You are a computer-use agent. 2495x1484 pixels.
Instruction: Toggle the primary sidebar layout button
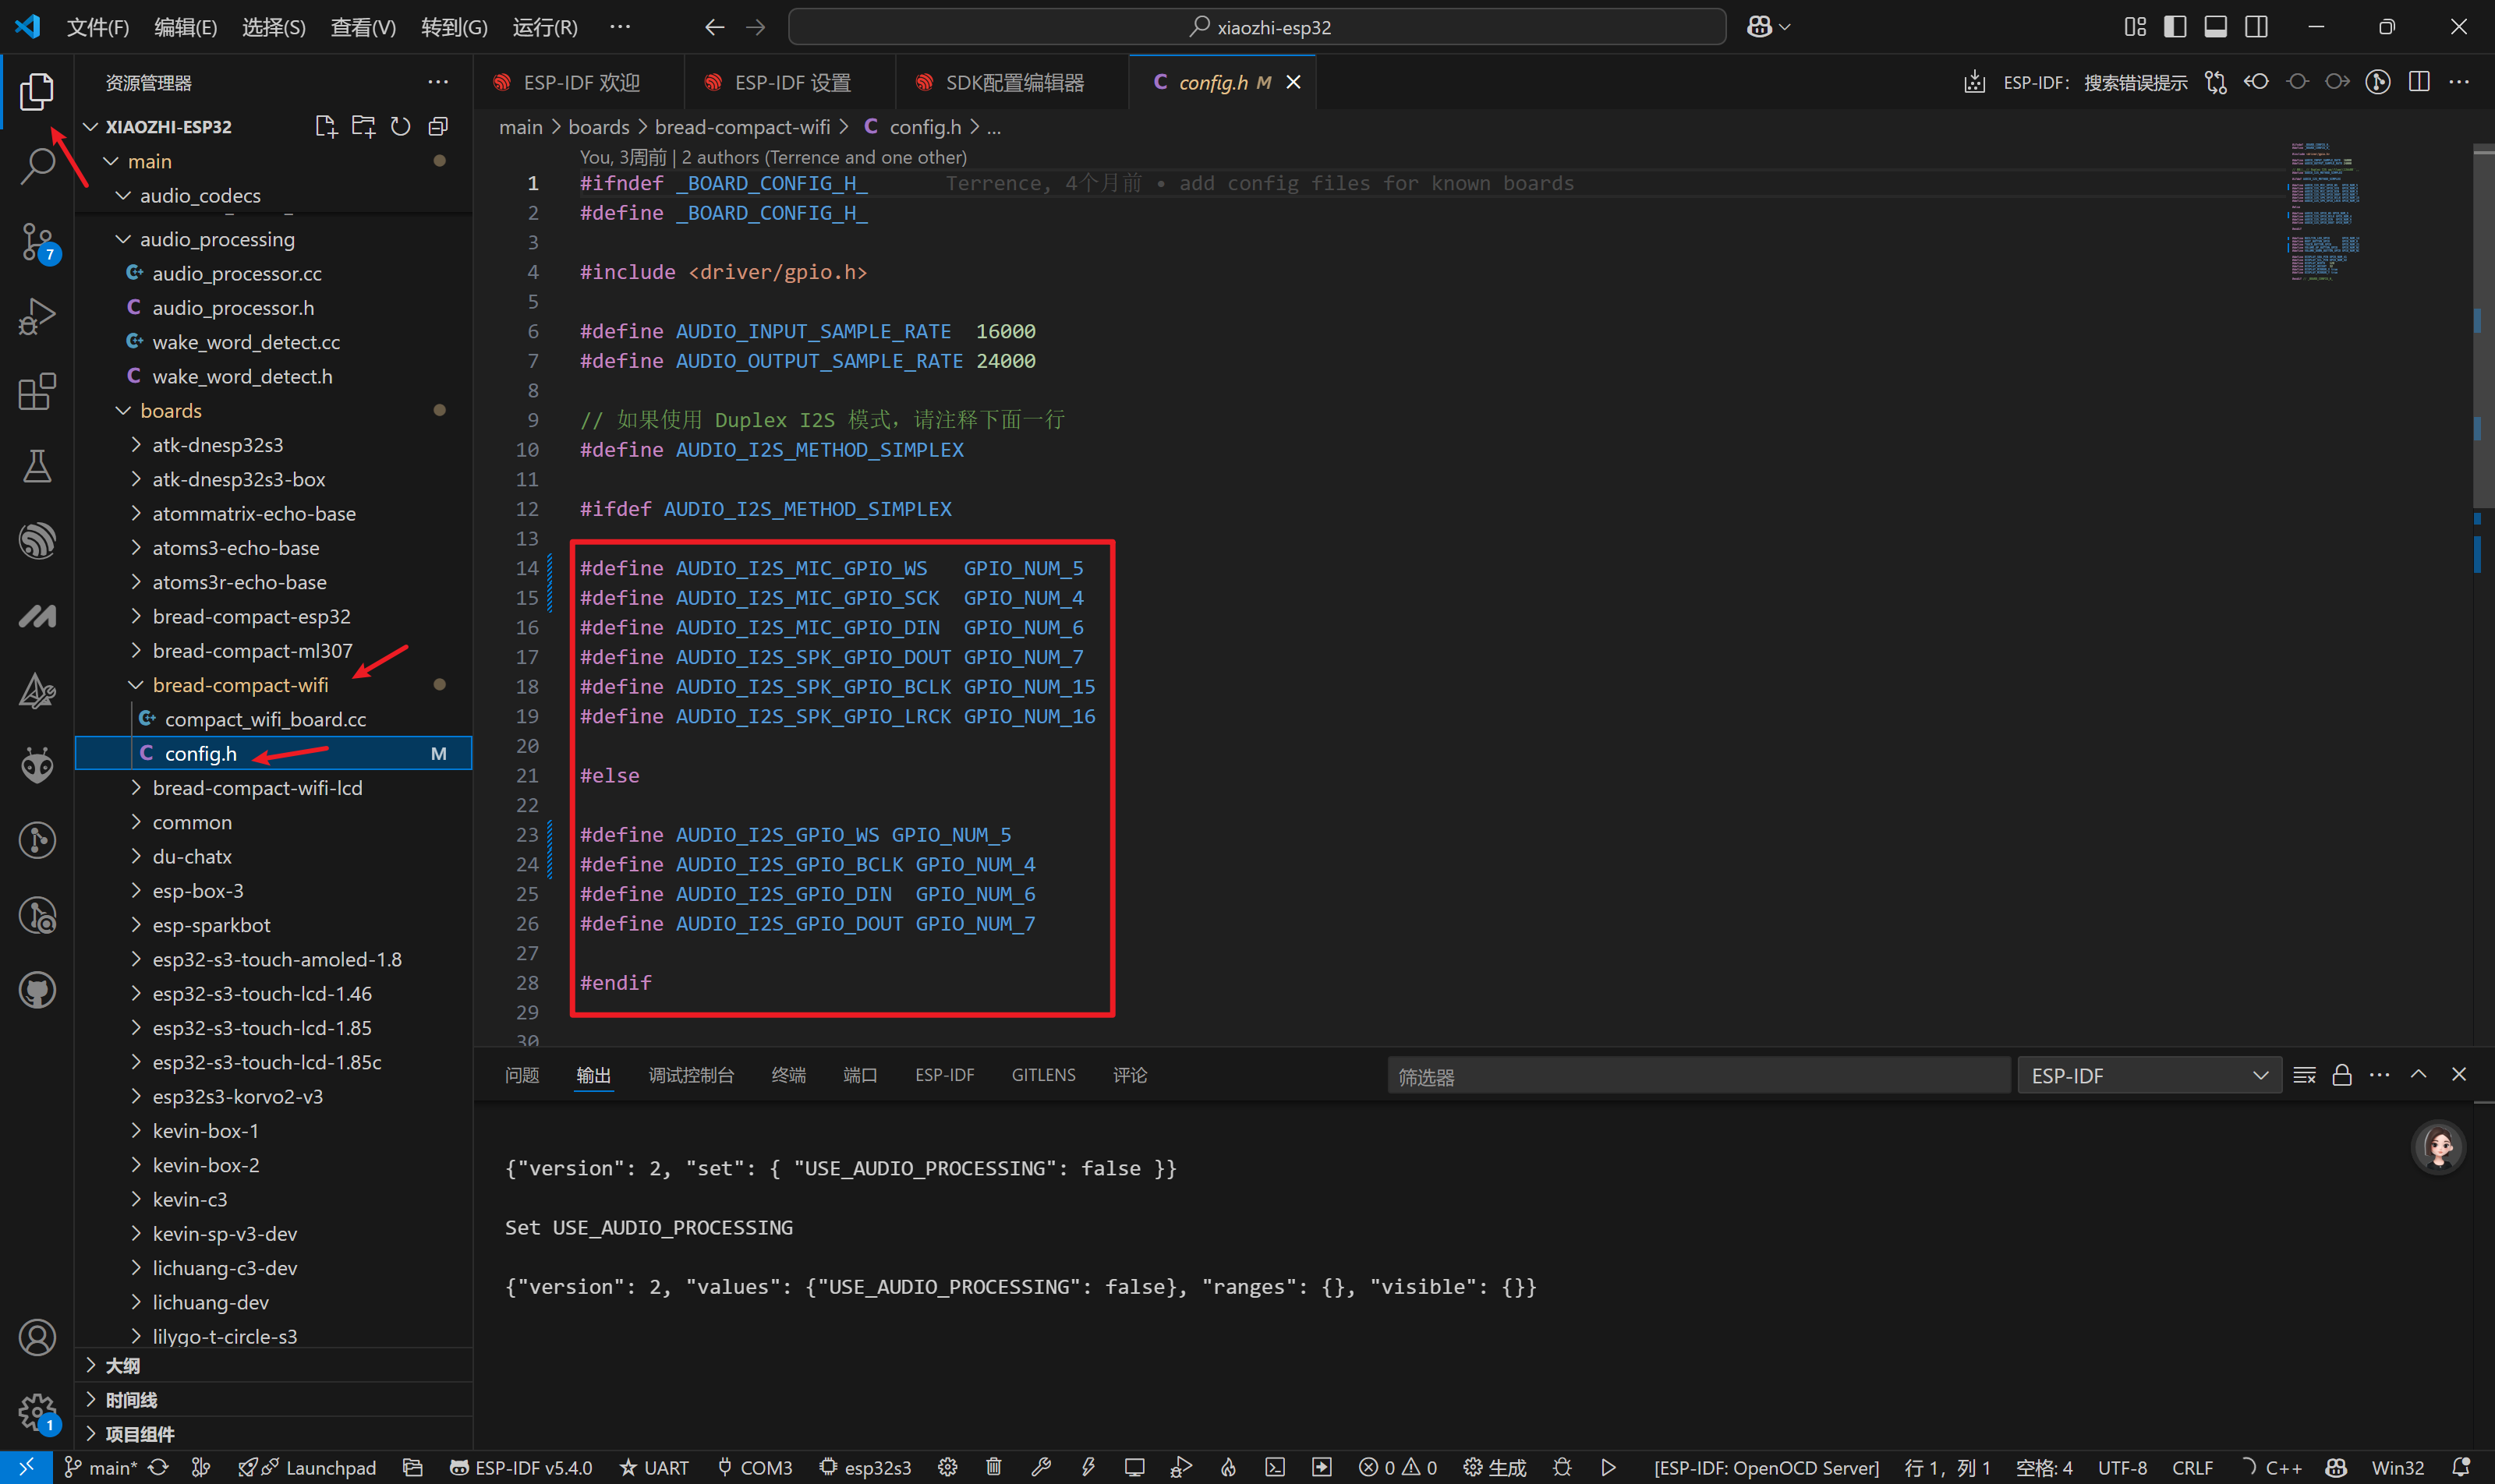coord(2175,27)
